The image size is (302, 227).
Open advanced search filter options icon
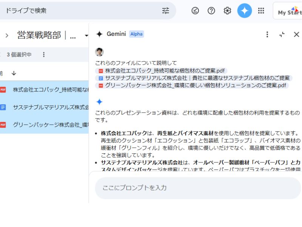[x=165, y=11]
